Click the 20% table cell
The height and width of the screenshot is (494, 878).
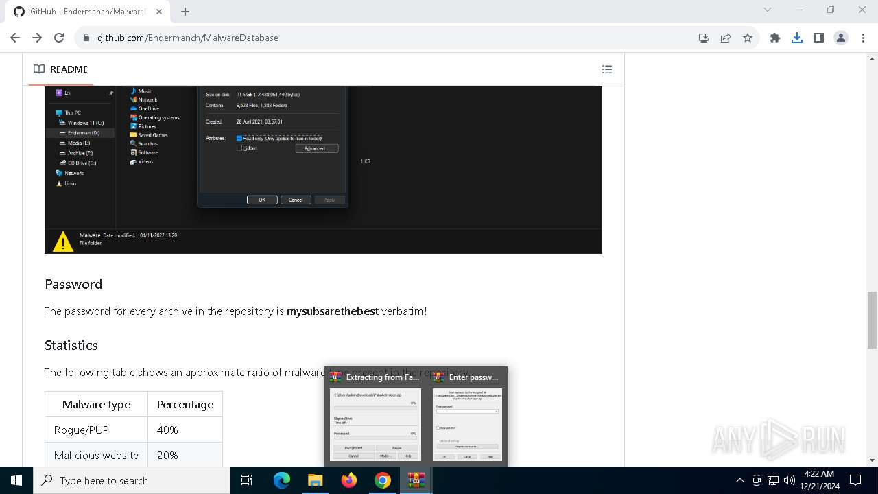pos(185,454)
